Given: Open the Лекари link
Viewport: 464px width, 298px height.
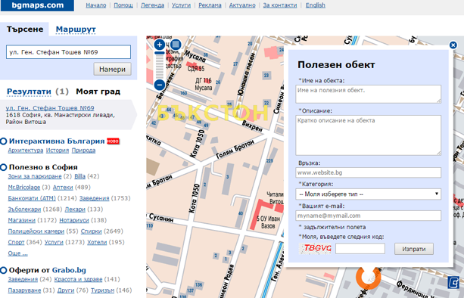Looking at the screenshot, I should (75, 209).
